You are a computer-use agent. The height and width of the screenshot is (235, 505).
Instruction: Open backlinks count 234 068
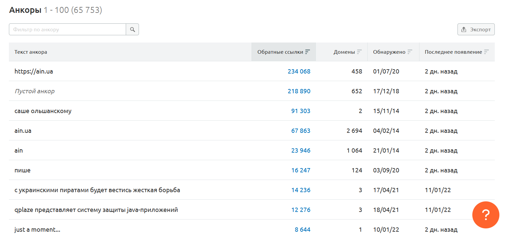point(299,71)
